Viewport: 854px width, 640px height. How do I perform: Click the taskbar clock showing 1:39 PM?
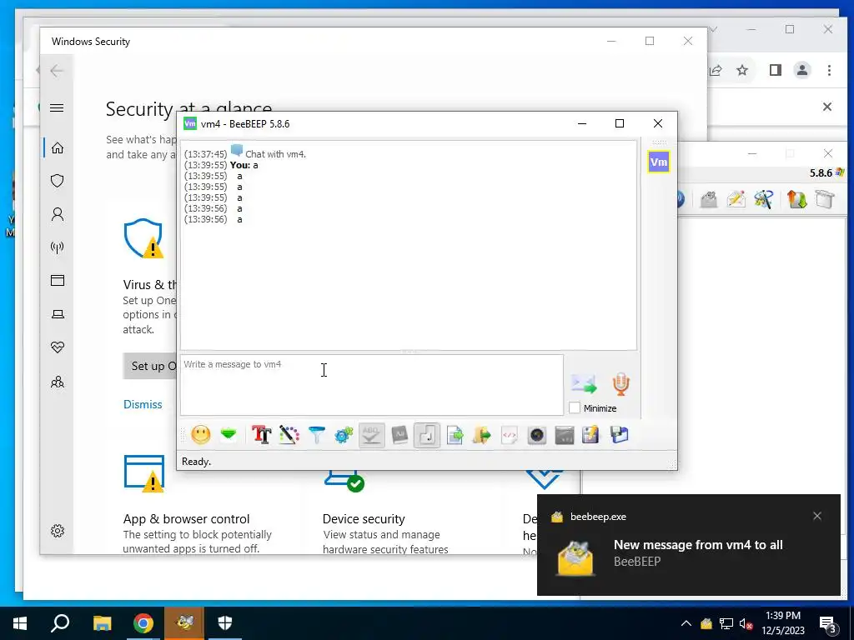point(783,623)
